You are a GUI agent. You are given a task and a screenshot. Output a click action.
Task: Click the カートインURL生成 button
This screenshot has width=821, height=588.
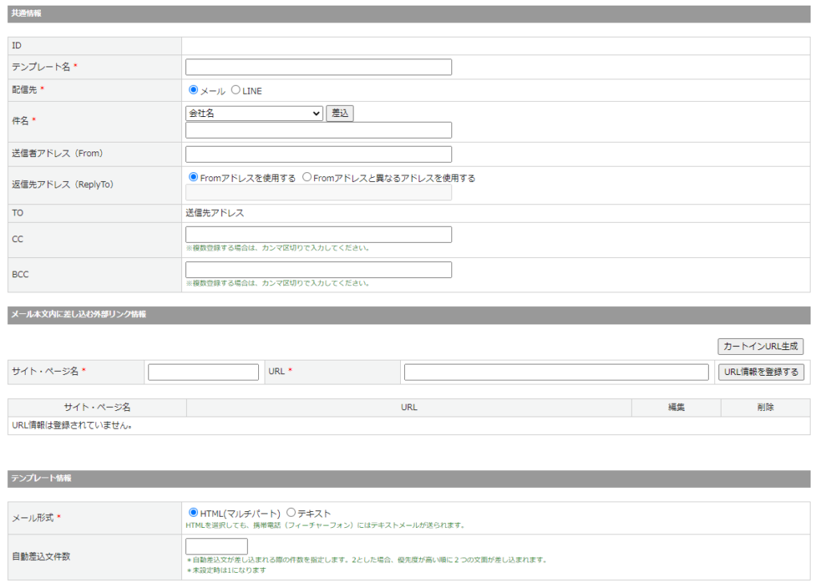tap(760, 346)
